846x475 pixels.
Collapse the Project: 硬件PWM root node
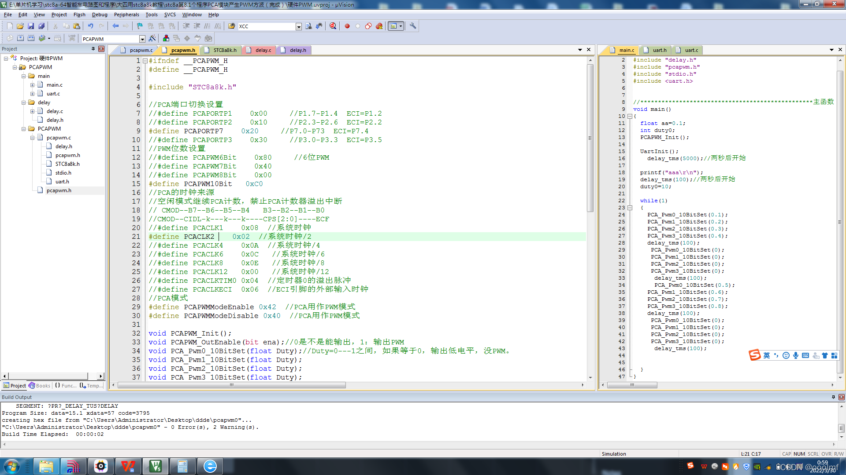tap(6, 58)
